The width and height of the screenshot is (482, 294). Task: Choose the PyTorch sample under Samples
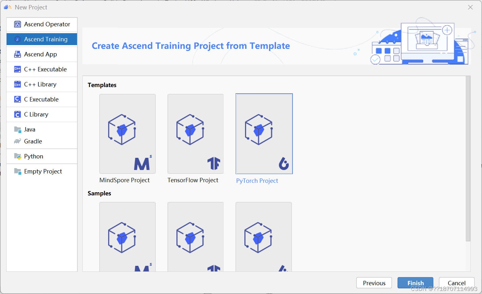(264, 237)
